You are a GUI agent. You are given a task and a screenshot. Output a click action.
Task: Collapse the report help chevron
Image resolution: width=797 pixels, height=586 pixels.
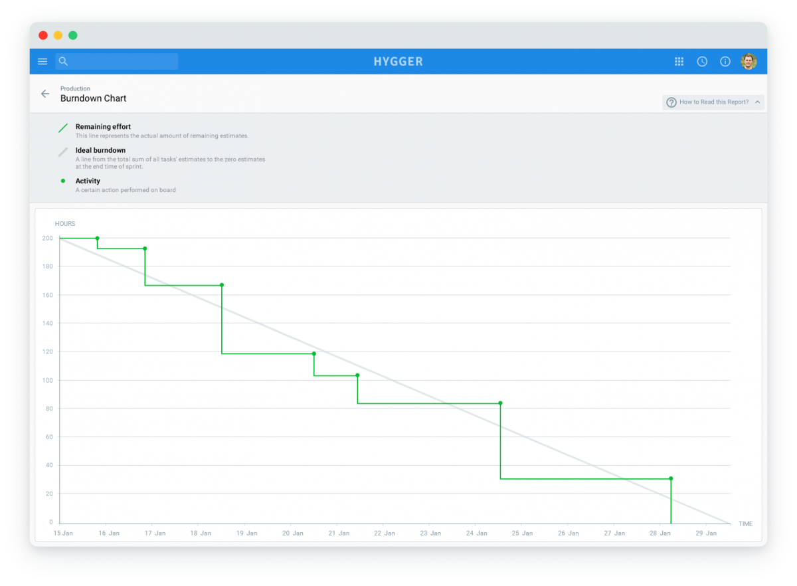click(x=757, y=102)
